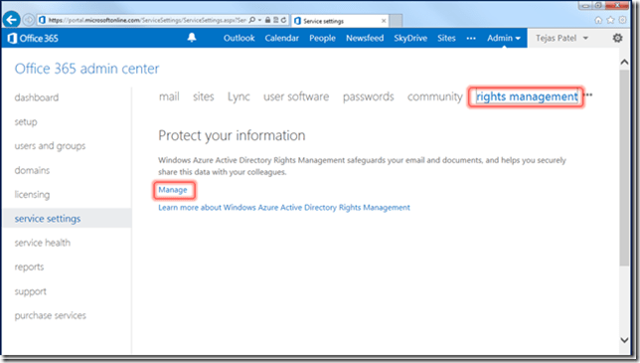This screenshot has width=640, height=363.
Task: Click the browser back arrow button
Action: click(x=12, y=19)
